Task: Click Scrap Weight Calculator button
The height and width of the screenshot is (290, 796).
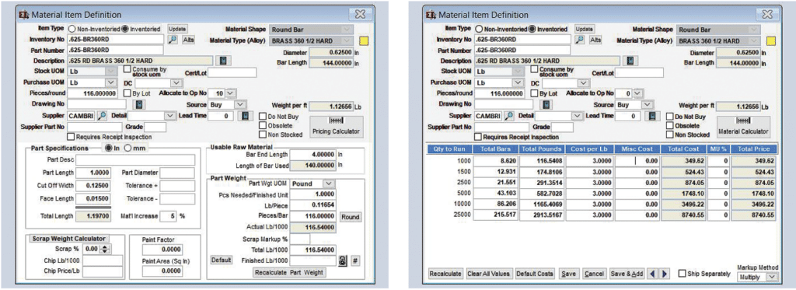Action: point(68,239)
